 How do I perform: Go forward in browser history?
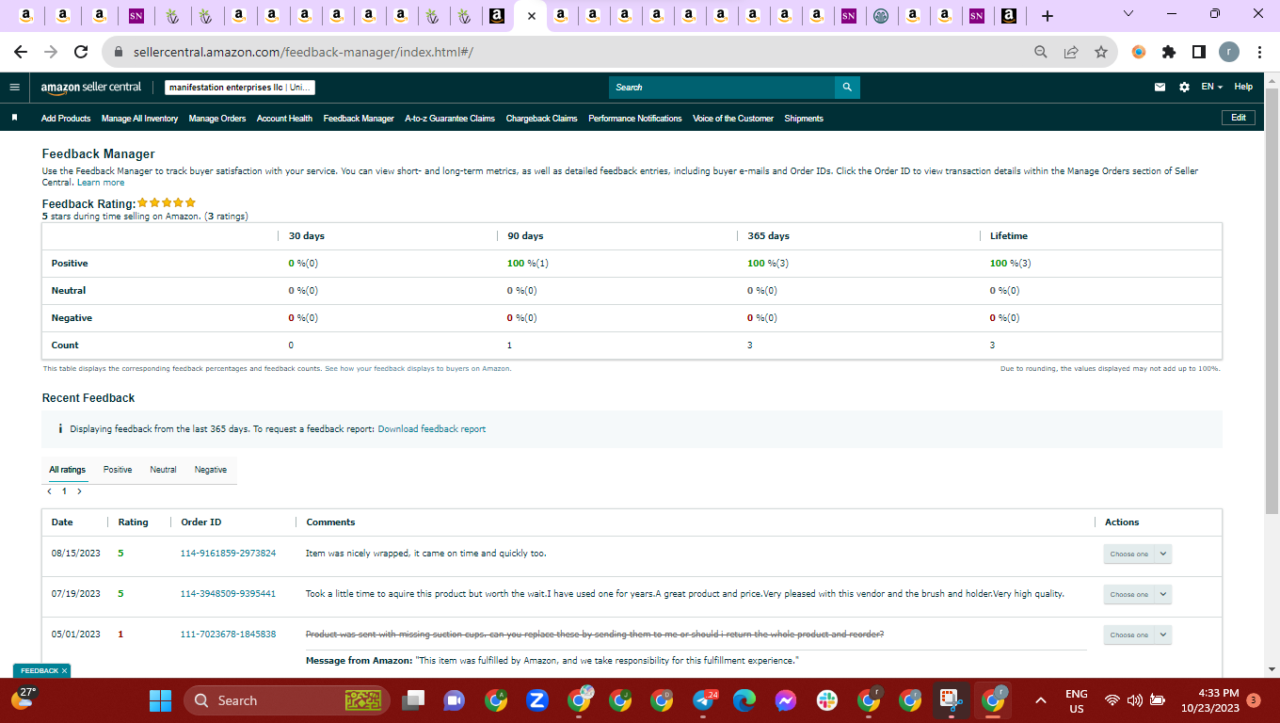coord(51,52)
